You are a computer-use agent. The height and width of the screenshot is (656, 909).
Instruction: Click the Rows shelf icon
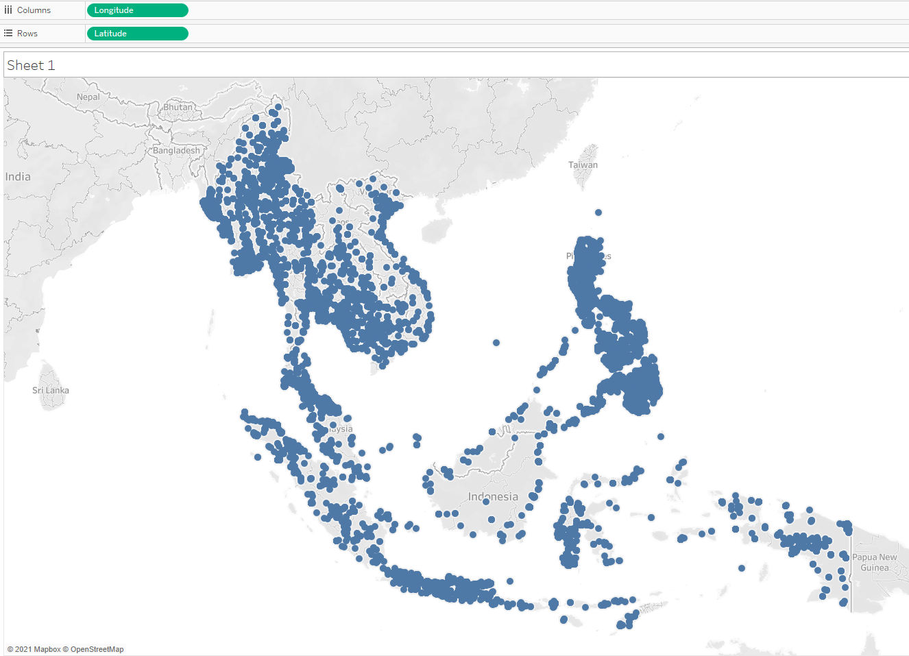coord(8,34)
